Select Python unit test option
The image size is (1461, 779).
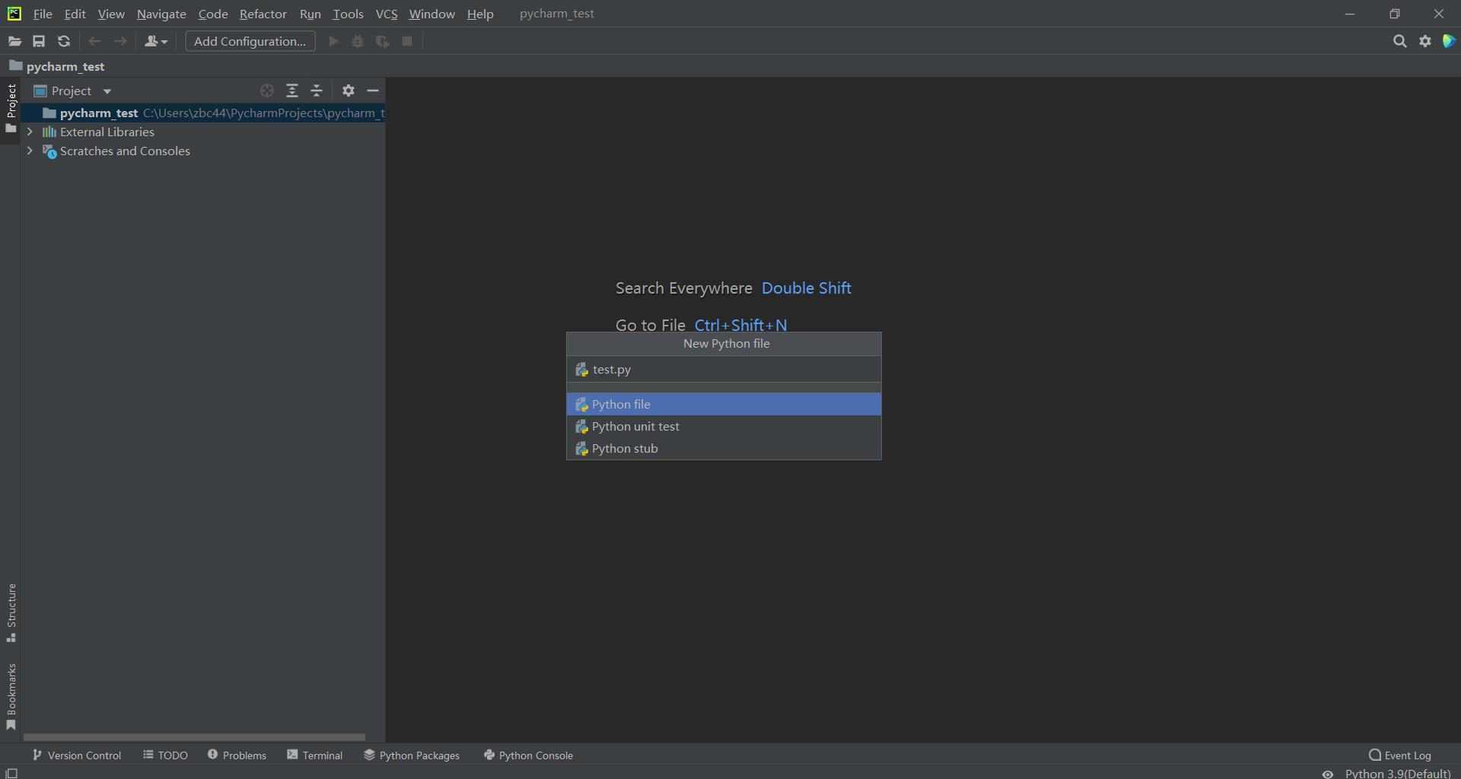pyautogui.click(x=724, y=426)
